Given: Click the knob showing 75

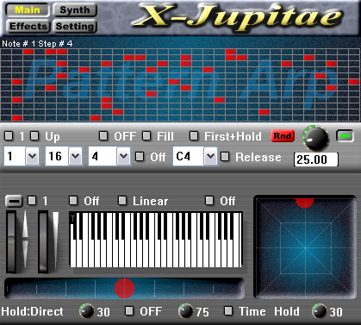Looking at the screenshot, I should click(185, 311).
